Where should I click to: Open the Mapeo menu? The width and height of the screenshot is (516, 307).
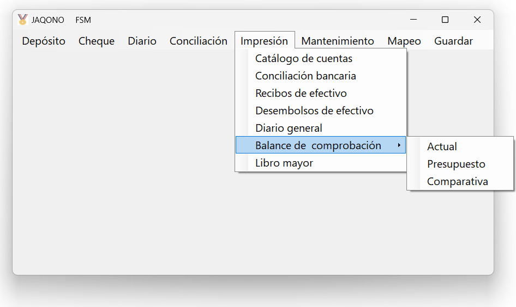click(x=404, y=41)
